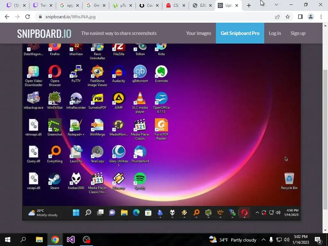Image resolution: width=328 pixels, height=246 pixels.
Task: Click the Recycle Bin icon in the image
Action: (289, 181)
